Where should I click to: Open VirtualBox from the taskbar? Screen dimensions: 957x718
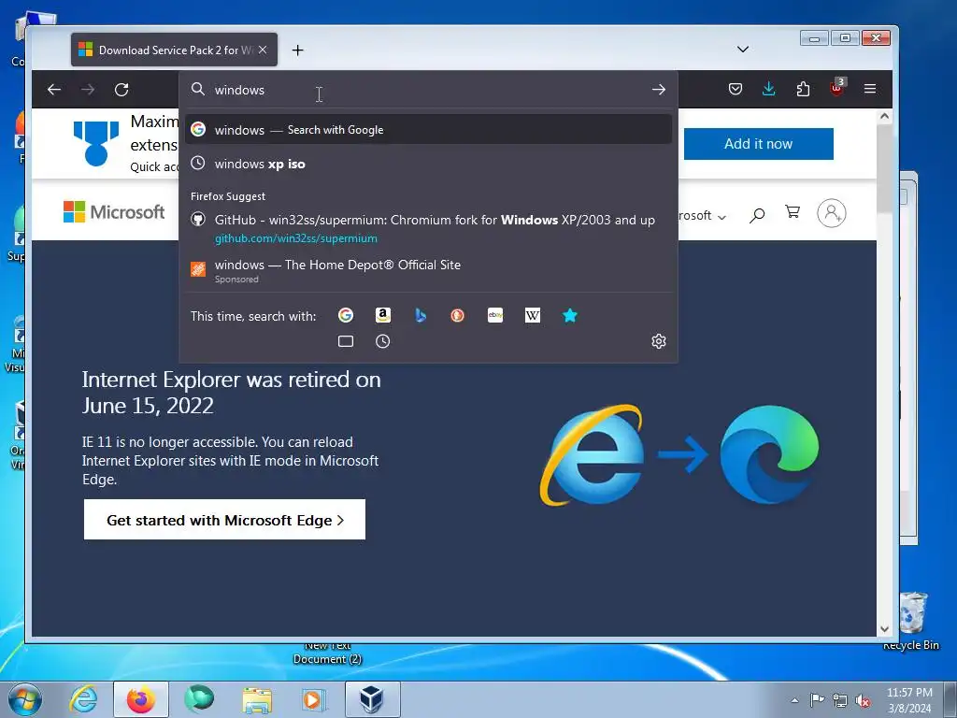[372, 699]
